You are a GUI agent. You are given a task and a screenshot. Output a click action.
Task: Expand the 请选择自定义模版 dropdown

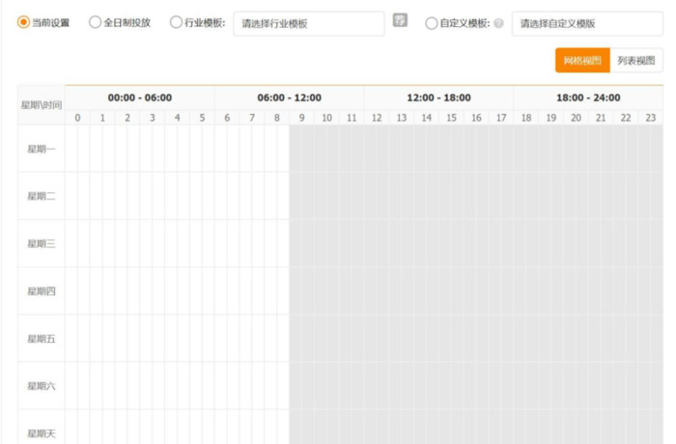point(586,23)
